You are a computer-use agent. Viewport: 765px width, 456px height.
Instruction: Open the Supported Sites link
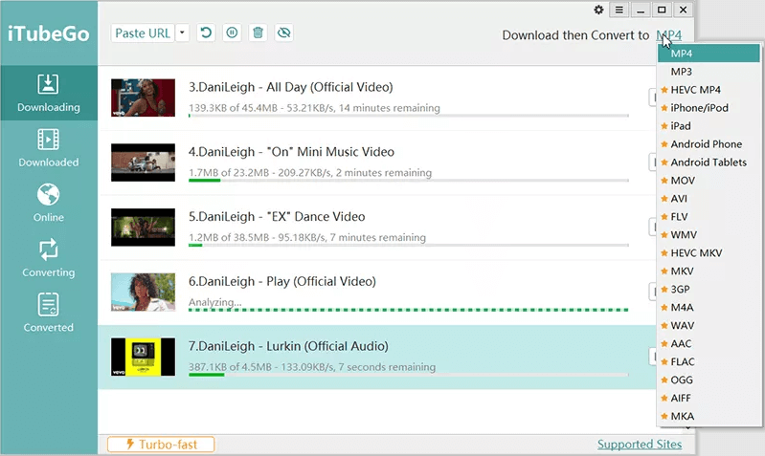point(640,445)
